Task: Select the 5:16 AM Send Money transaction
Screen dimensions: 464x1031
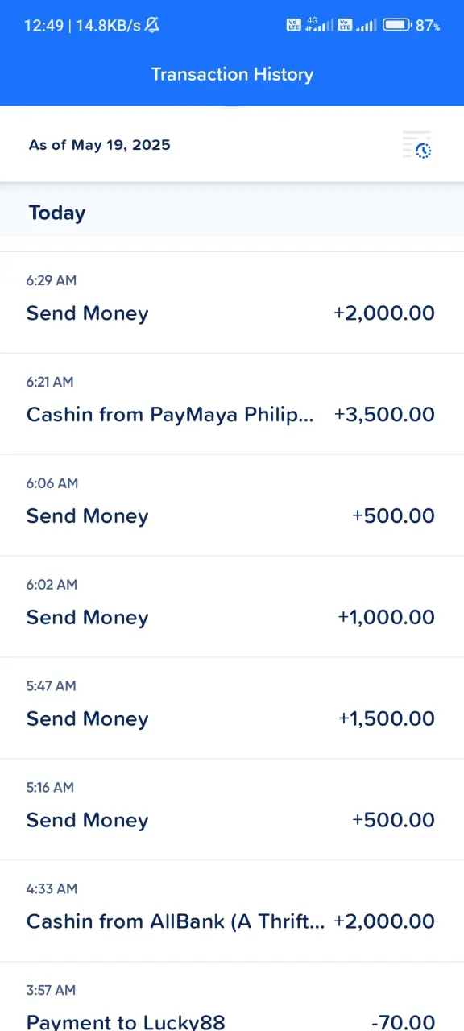Action: click(x=232, y=809)
